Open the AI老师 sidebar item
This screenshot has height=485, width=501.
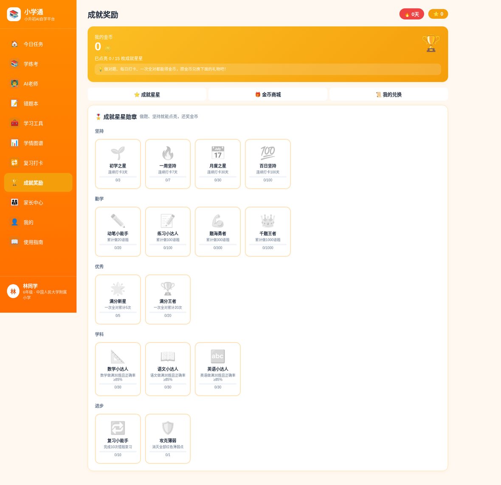coord(38,84)
